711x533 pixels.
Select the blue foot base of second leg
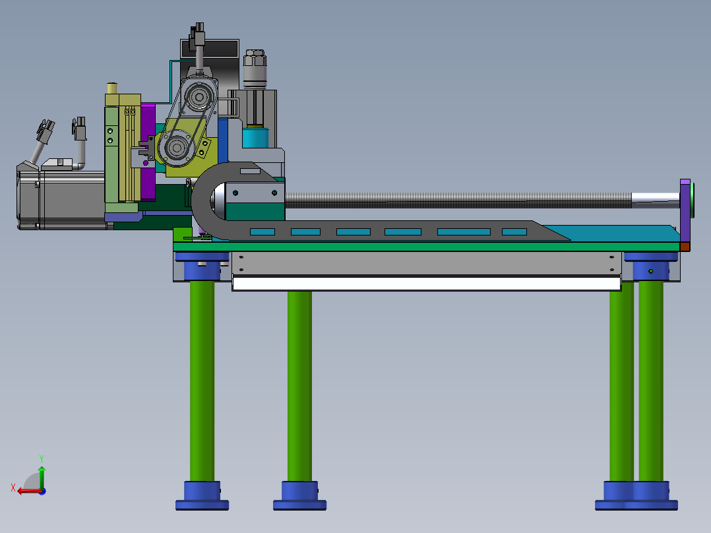(x=299, y=496)
